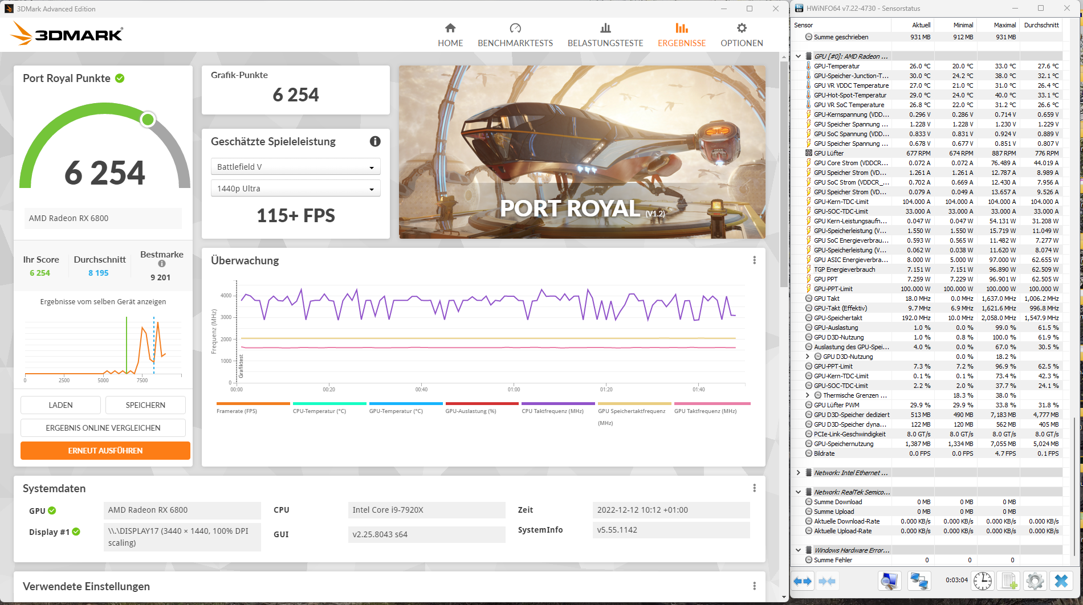1083x605 pixels.
Task: Click the Minimal column header in HWiNFO
Action: pyautogui.click(x=955, y=25)
